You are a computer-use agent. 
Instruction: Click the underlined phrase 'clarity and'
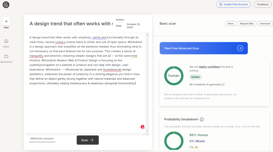click(99, 37)
